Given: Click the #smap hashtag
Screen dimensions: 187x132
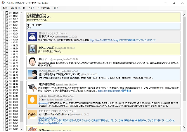Looking at the screenshot, I should pyautogui.click(x=115, y=40).
